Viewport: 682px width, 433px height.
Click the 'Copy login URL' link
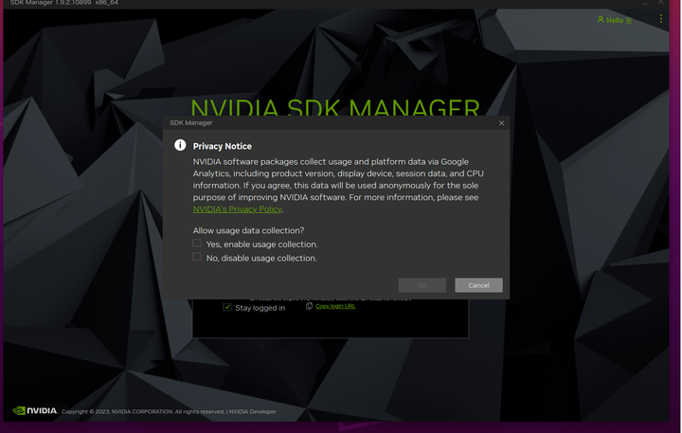(x=335, y=306)
